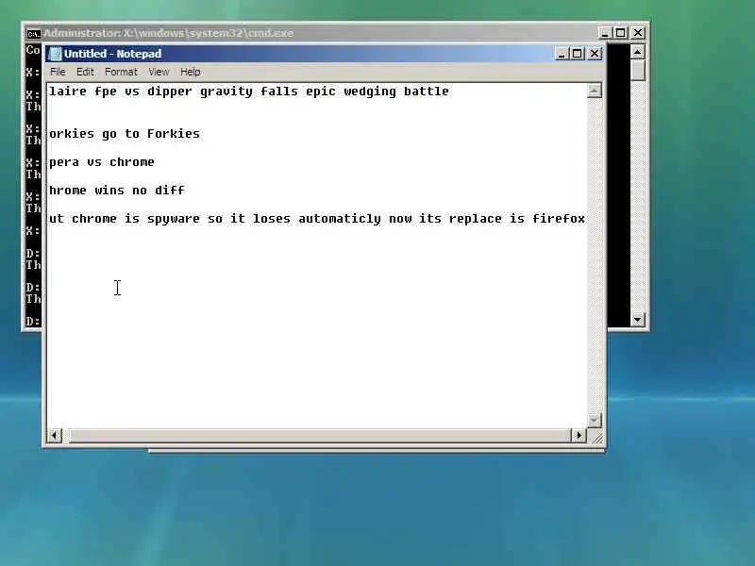Open the View menu in Notepad

(x=159, y=72)
